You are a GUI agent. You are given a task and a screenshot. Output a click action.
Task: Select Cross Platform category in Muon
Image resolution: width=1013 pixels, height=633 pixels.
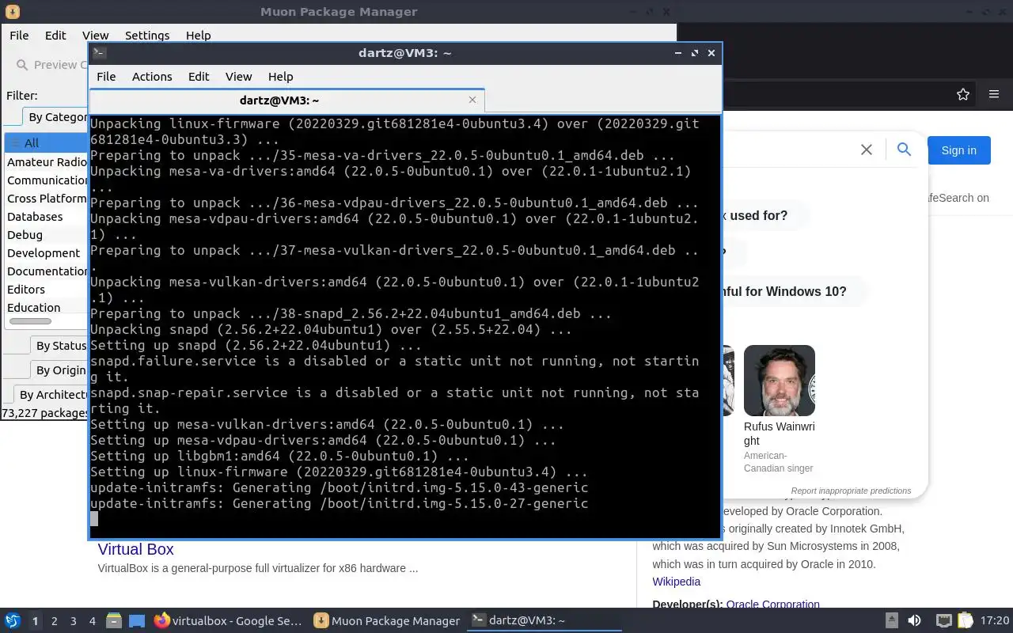(x=46, y=199)
